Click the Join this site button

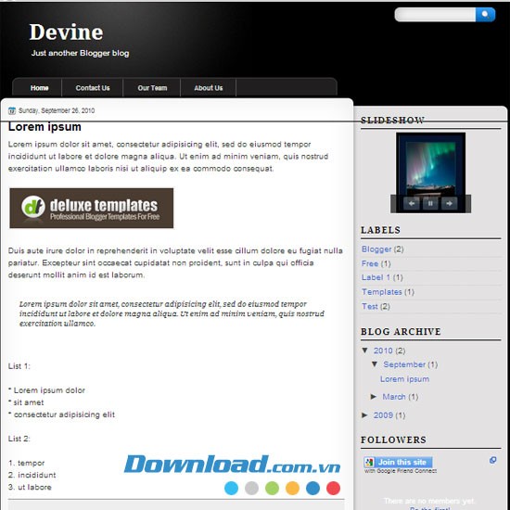399,462
